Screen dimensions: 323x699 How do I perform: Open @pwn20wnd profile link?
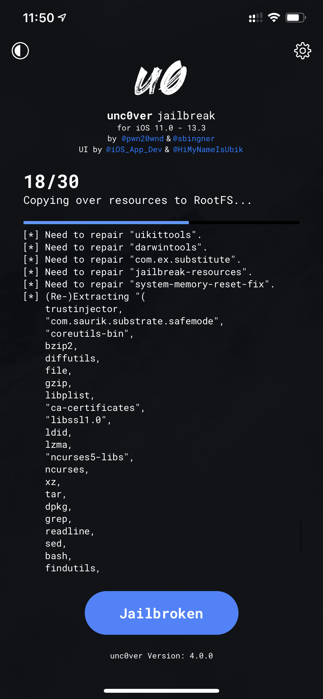pos(143,139)
